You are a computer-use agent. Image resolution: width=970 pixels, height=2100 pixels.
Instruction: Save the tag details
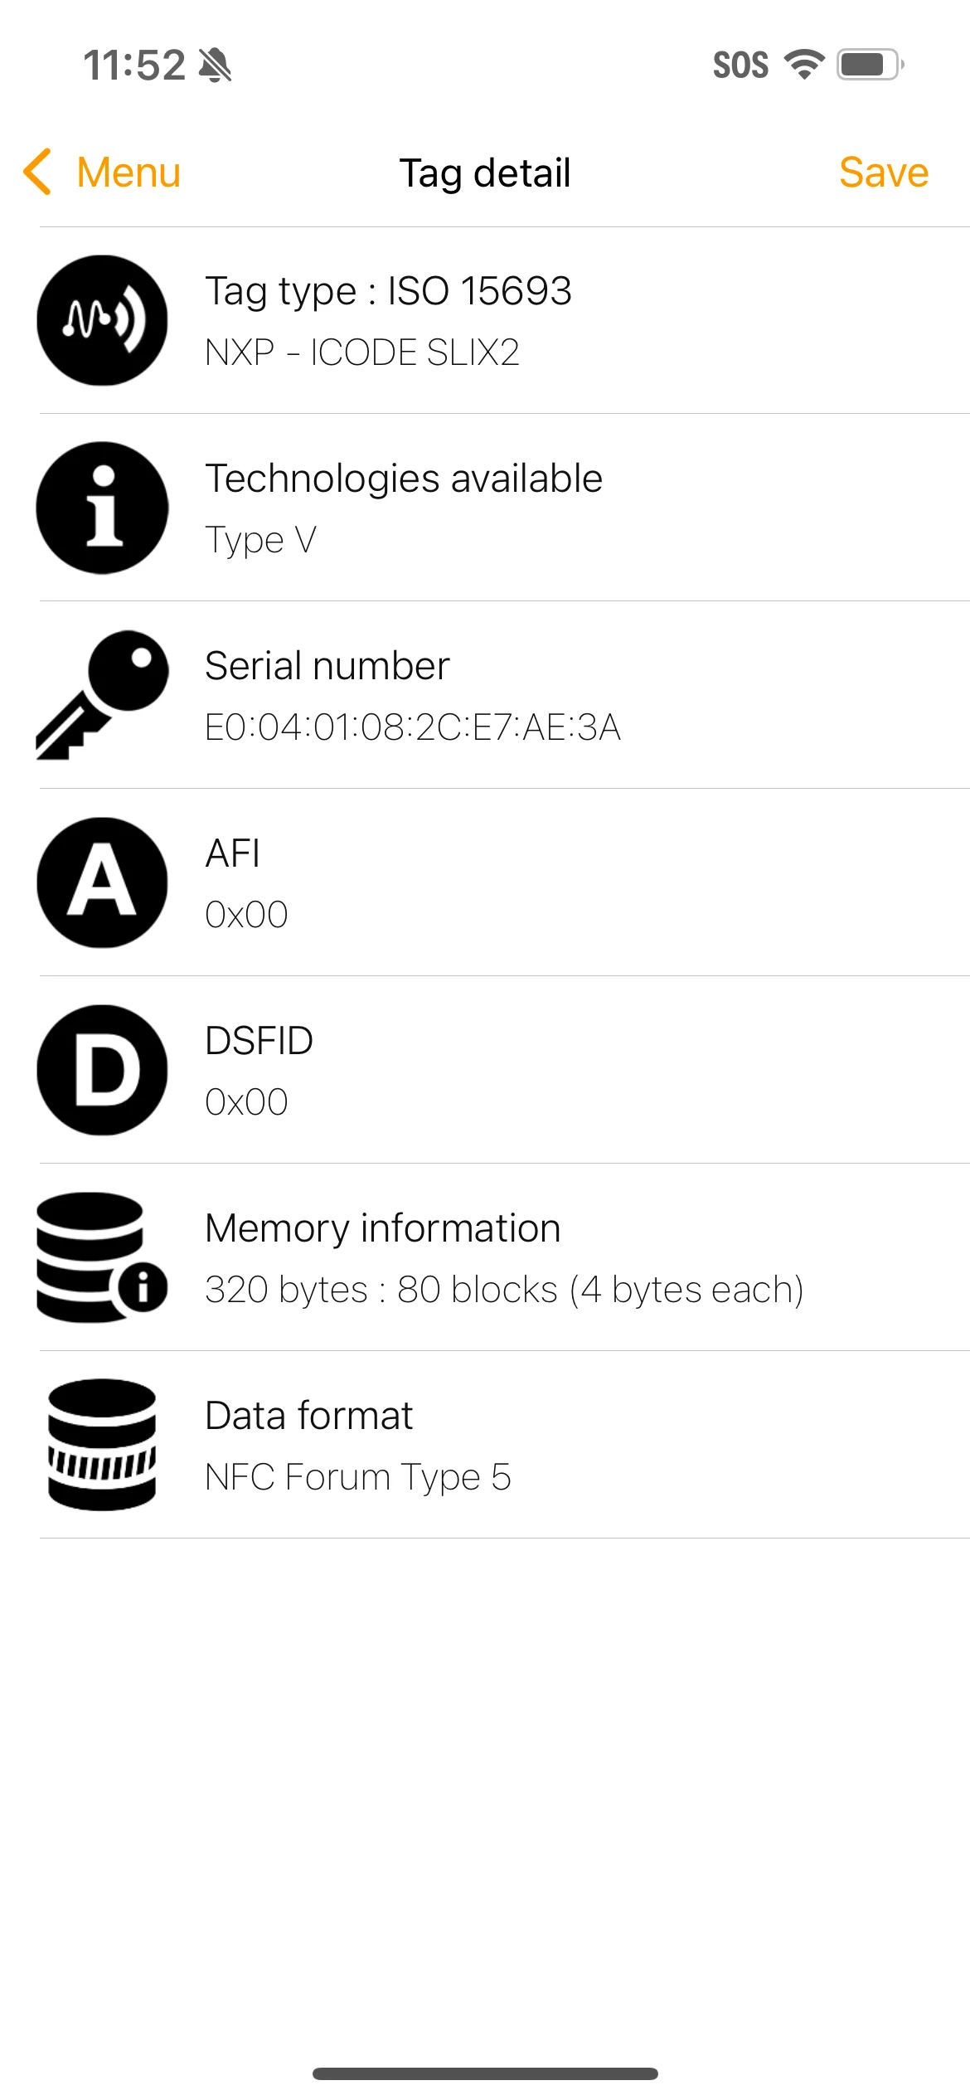(x=884, y=173)
